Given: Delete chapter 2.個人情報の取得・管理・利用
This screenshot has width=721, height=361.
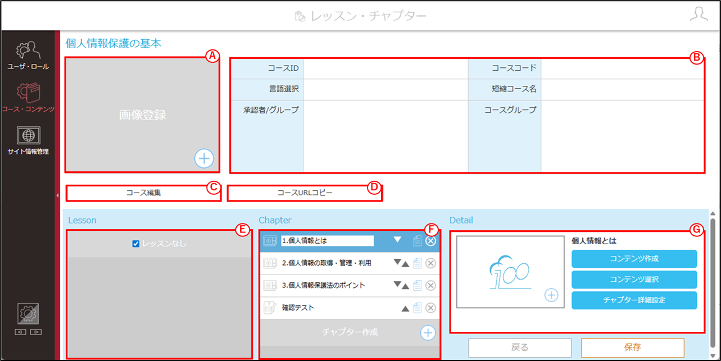Looking at the screenshot, I should (430, 263).
